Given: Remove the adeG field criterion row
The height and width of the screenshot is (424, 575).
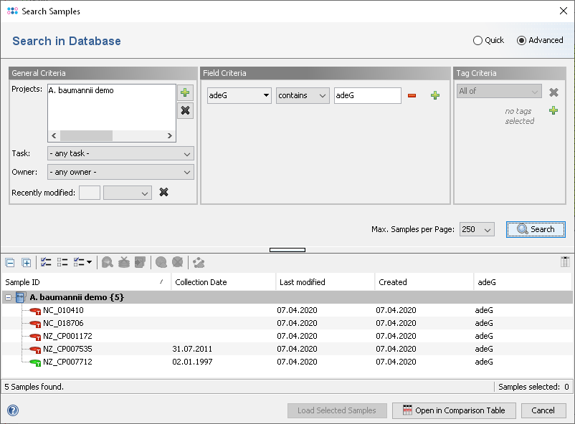Looking at the screenshot, I should coord(412,95).
